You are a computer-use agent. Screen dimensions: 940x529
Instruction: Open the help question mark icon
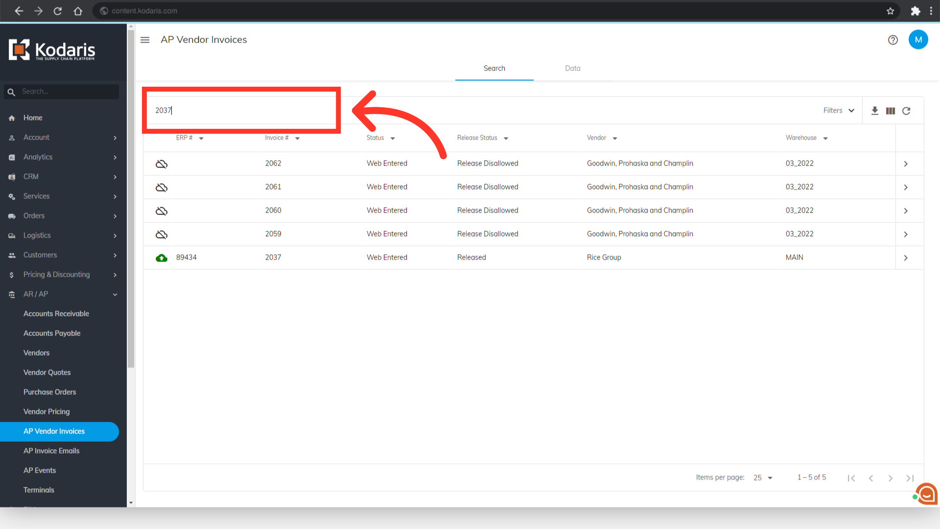point(893,40)
